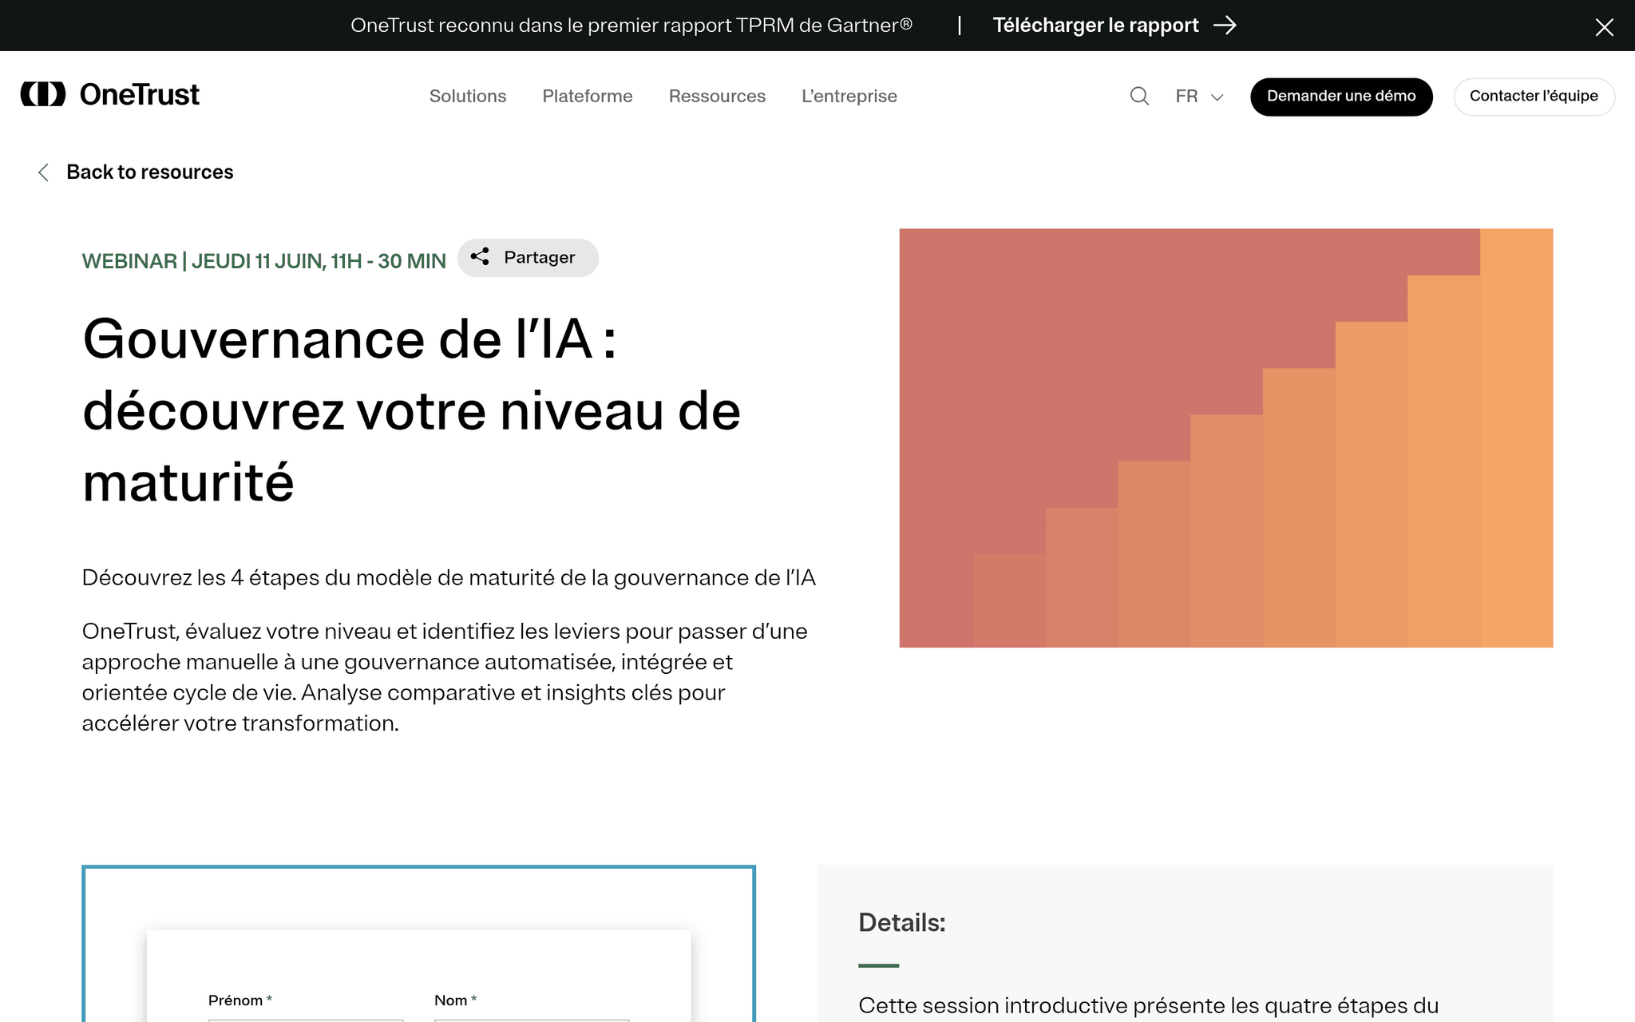
Task: Click the Partager share button
Action: pos(528,258)
